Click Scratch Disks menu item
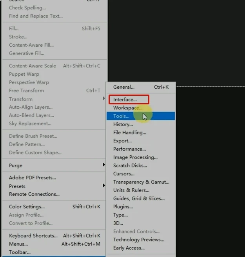 129,166
